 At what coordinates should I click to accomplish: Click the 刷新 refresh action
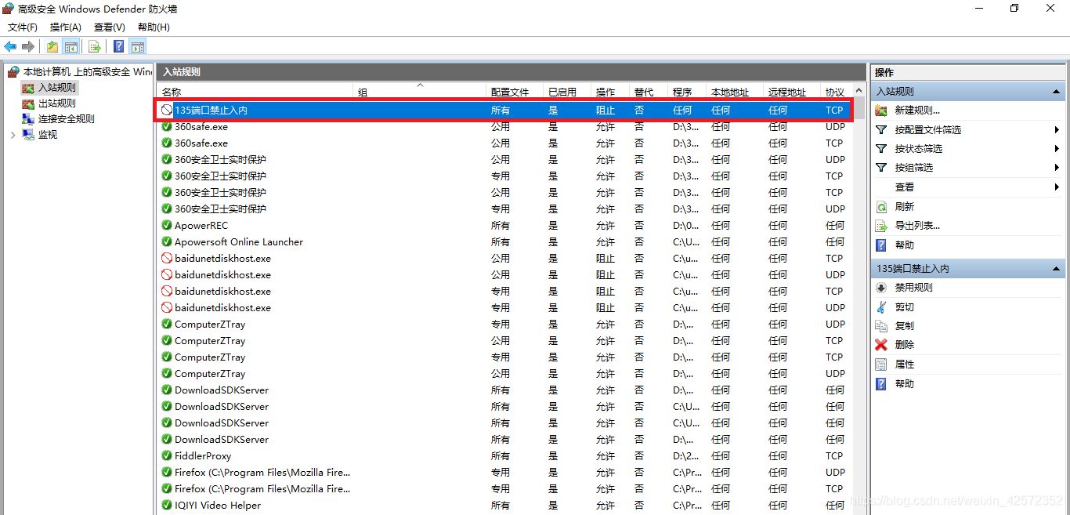pos(904,207)
